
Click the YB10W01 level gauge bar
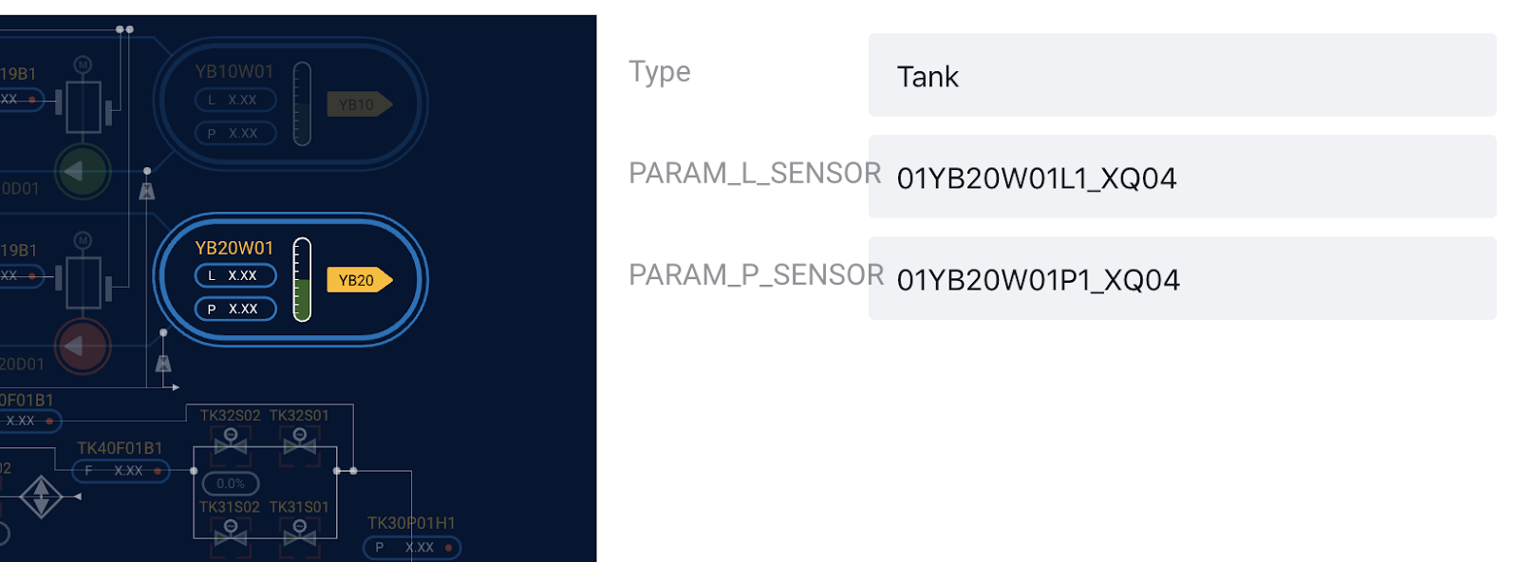click(x=302, y=103)
